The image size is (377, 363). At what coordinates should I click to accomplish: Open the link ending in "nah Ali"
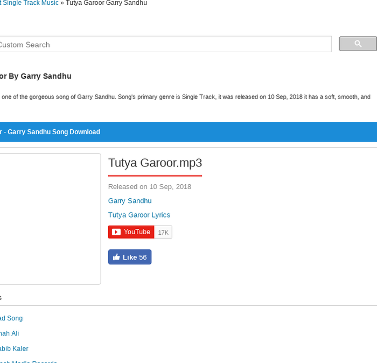9,333
